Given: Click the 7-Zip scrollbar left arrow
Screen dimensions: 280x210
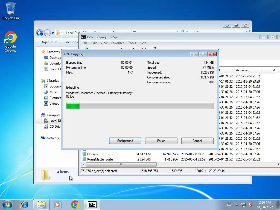Looking at the screenshot, I should 83,164.
